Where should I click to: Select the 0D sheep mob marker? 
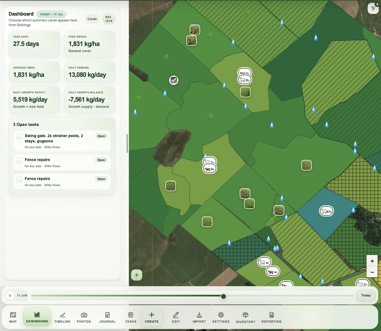point(244,80)
